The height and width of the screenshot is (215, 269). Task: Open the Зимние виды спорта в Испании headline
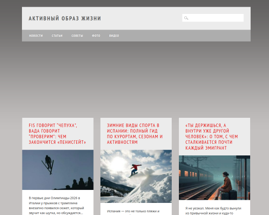[134, 134]
